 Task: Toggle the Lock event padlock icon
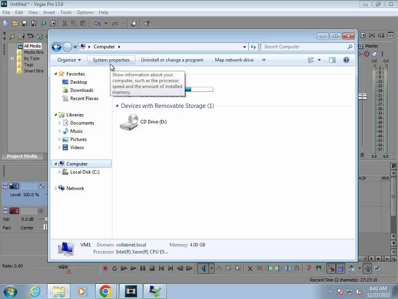pyautogui.click(x=297, y=268)
